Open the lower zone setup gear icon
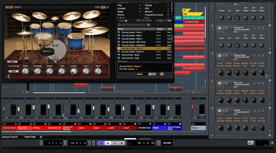Viewport: 276px width, 153px height. tap(41, 137)
